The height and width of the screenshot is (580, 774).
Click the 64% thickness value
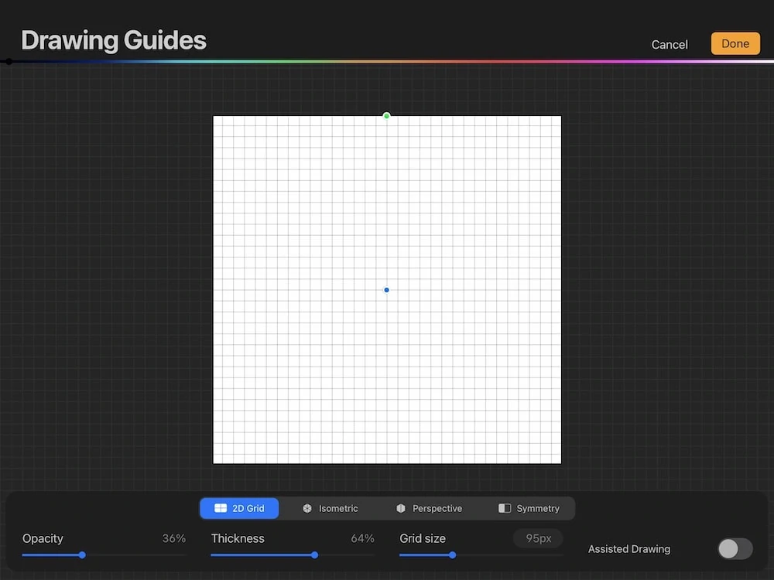click(362, 538)
